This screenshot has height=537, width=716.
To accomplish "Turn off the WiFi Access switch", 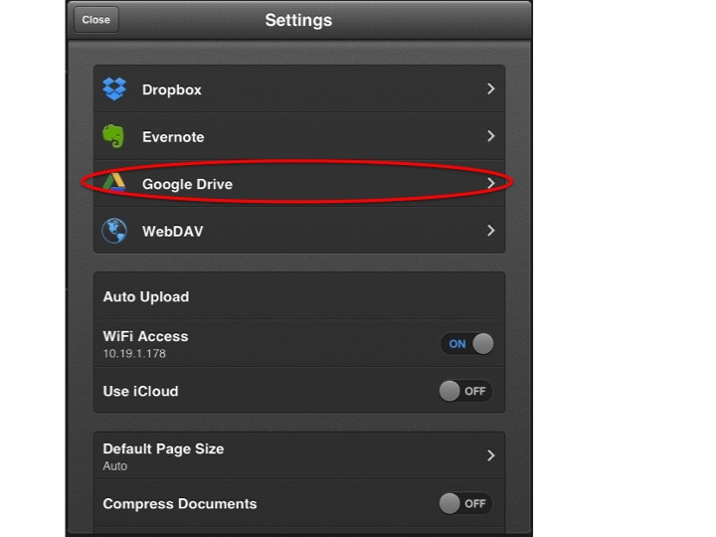I will 466,344.
